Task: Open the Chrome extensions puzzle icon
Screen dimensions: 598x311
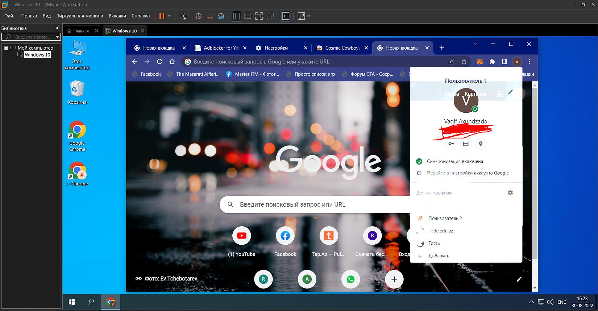Action: [x=492, y=62]
